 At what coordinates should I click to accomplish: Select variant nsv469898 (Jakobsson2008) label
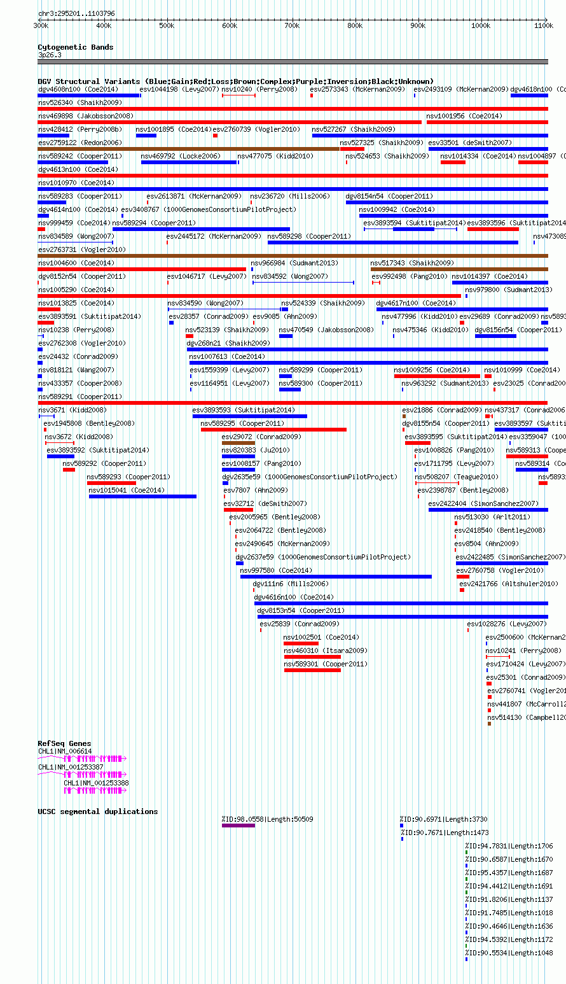[x=85, y=116]
